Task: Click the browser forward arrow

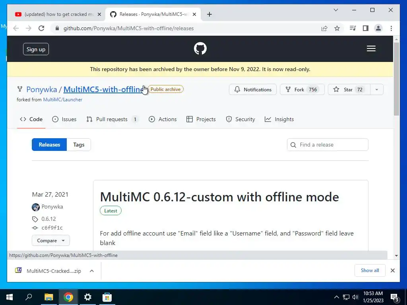Action: [x=29, y=28]
